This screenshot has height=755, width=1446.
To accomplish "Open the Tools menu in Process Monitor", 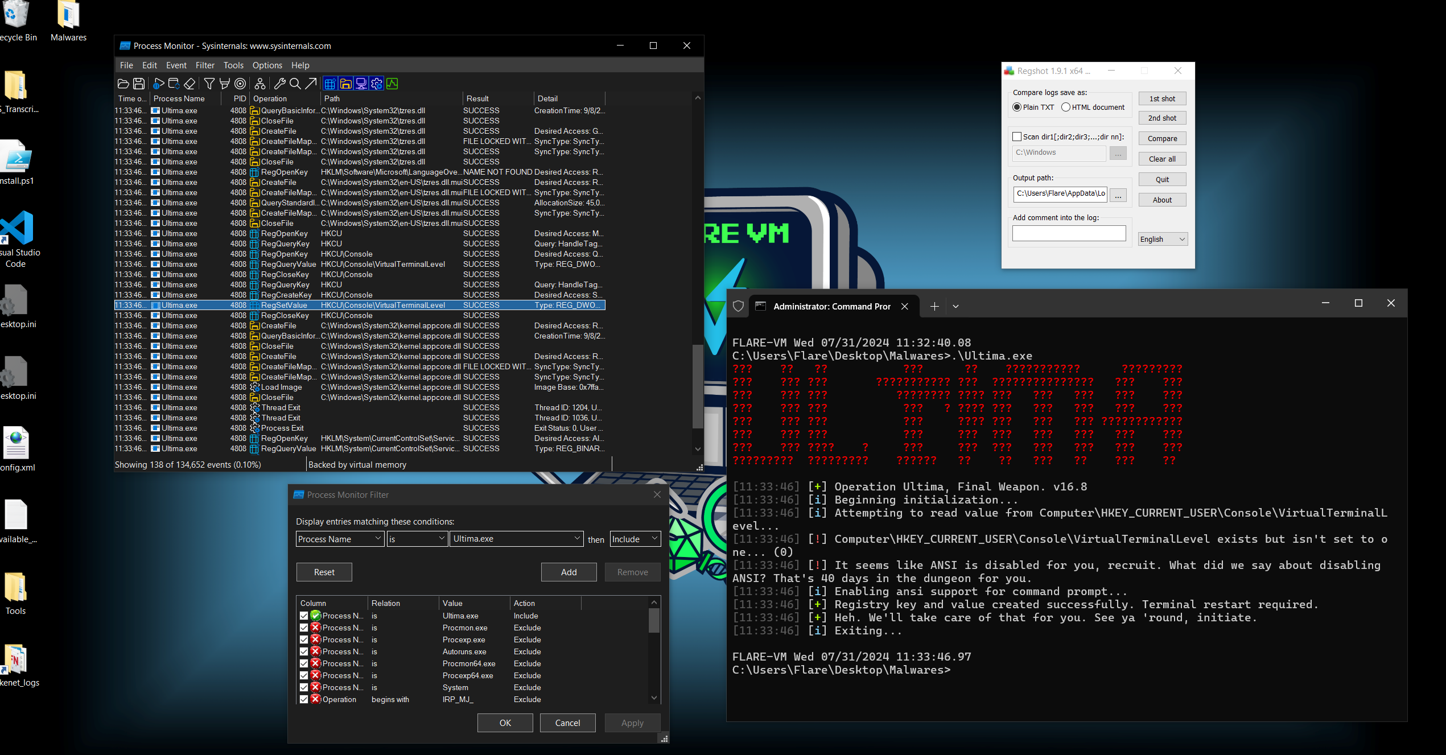I will (x=233, y=65).
